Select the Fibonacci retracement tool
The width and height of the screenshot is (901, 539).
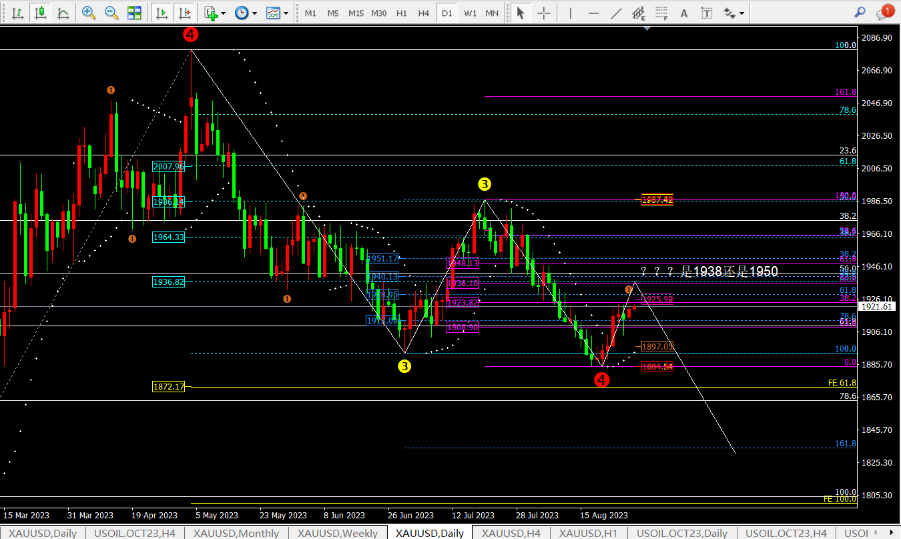click(661, 13)
